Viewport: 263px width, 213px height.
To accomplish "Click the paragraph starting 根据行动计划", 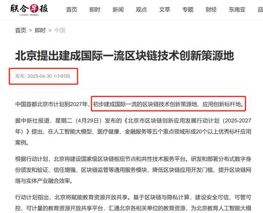I will pyautogui.click(x=133, y=170).
